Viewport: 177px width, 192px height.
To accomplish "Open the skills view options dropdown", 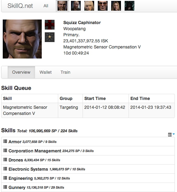I will point(172,135).
